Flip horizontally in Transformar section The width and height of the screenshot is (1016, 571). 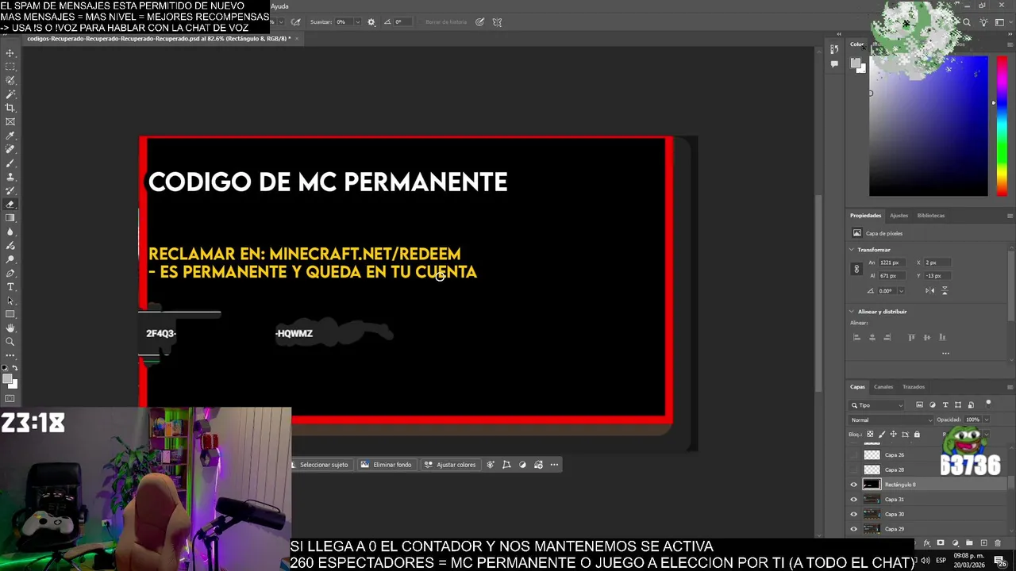coord(931,290)
